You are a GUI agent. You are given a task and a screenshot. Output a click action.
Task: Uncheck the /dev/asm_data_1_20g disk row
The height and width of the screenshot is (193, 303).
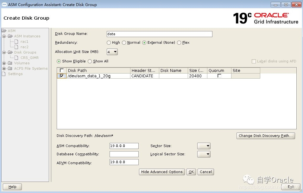tap(61, 76)
